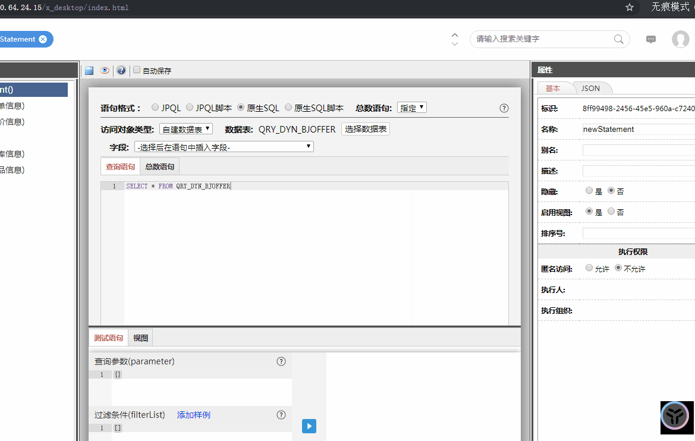Image resolution: width=695 pixels, height=441 pixels.
Task: Click the search magnifier icon
Action: (x=619, y=39)
